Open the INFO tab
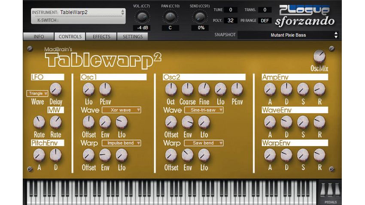 pos(39,36)
